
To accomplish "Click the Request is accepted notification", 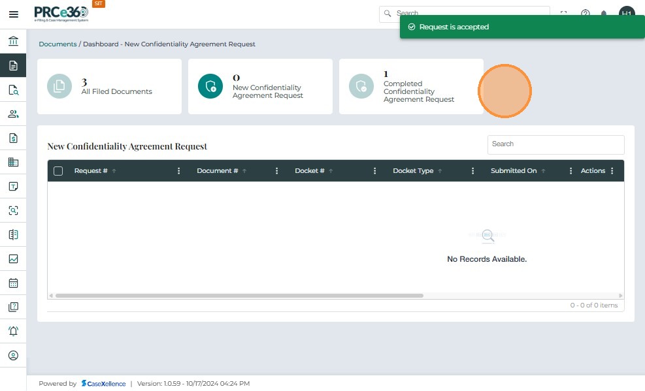I will point(522,27).
